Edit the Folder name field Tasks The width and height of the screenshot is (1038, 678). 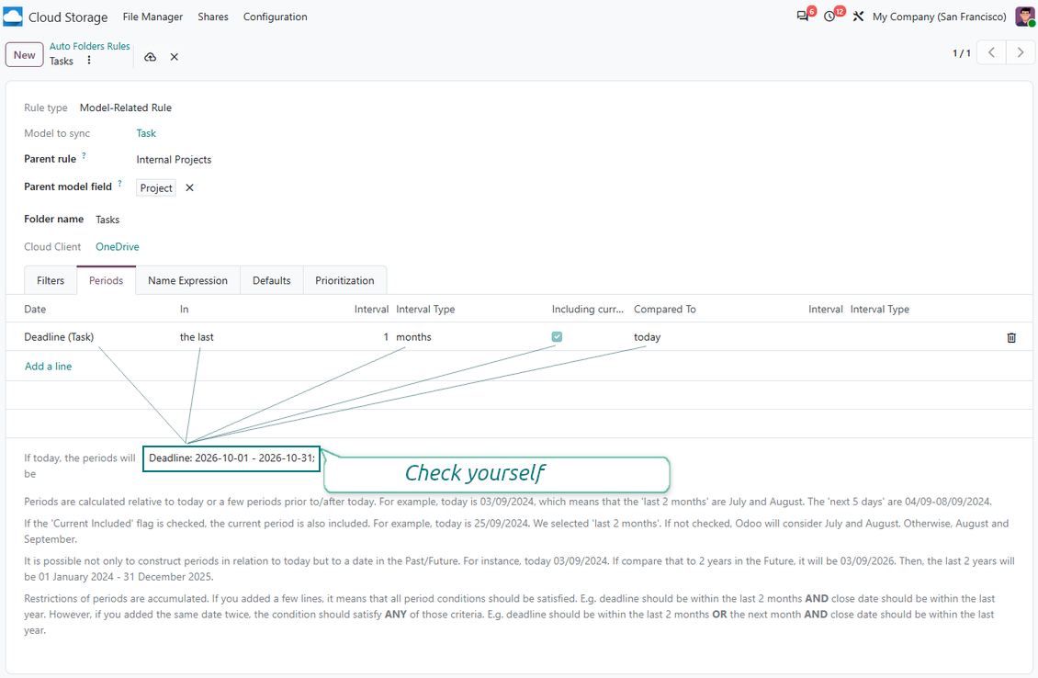coord(107,220)
